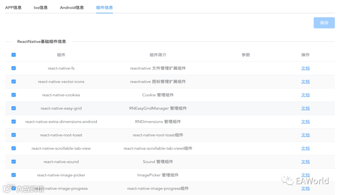Toggle the react-native-scrollable-tab-view checkbox

point(14,148)
